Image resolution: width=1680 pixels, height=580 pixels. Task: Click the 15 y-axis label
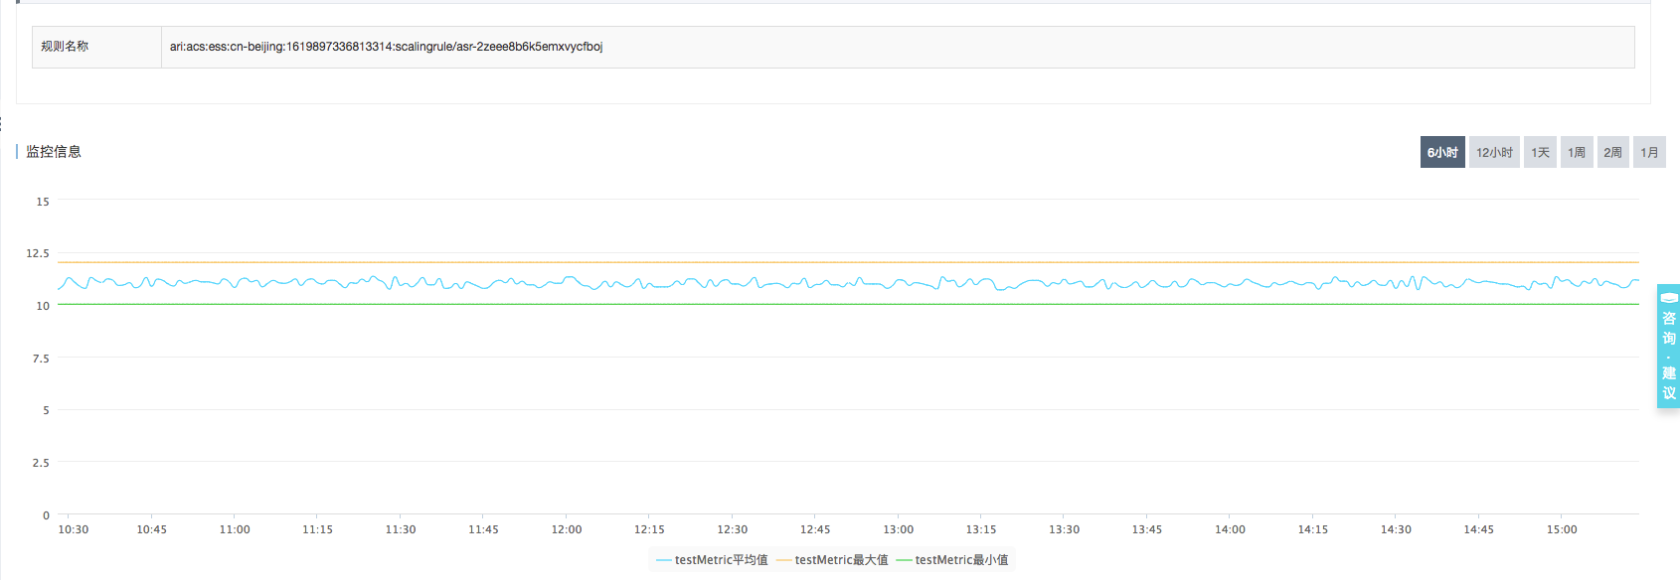coord(43,202)
